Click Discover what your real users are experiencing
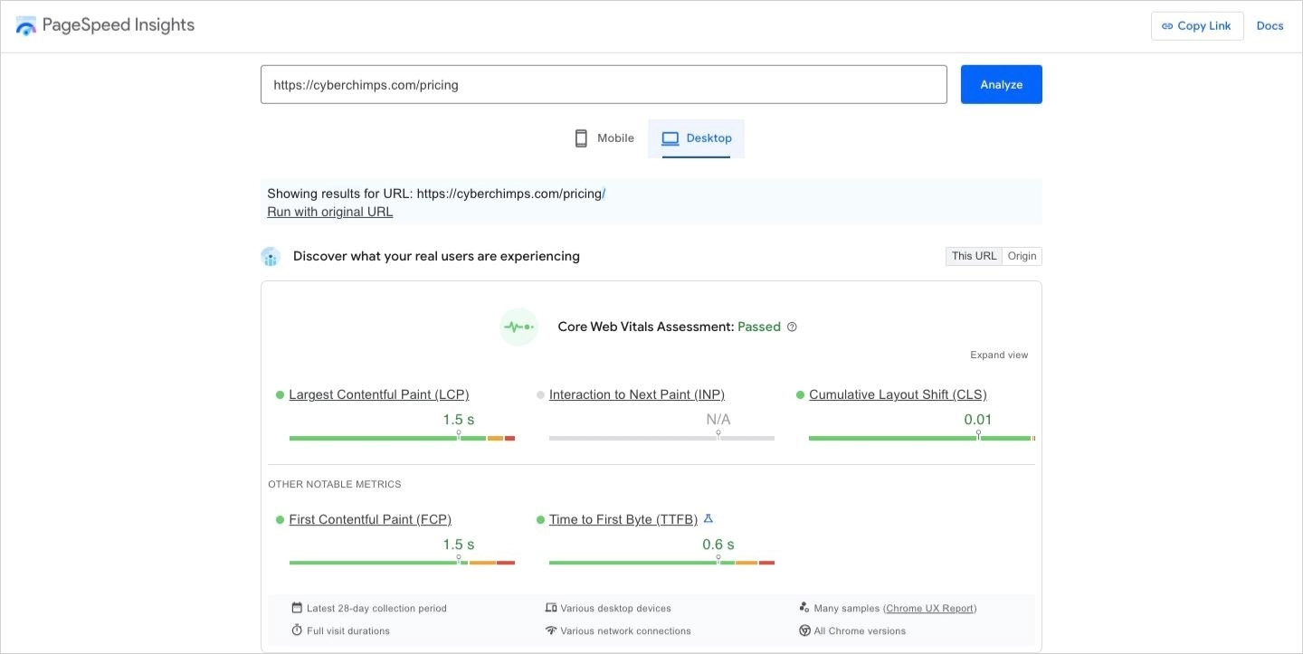The image size is (1303, 654). tap(436, 257)
